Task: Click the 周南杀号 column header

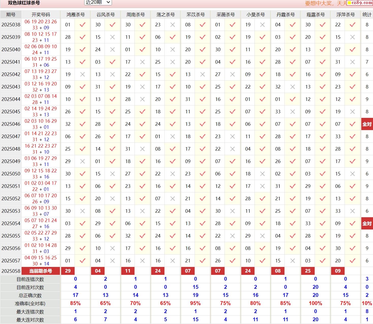Action: click(135, 15)
